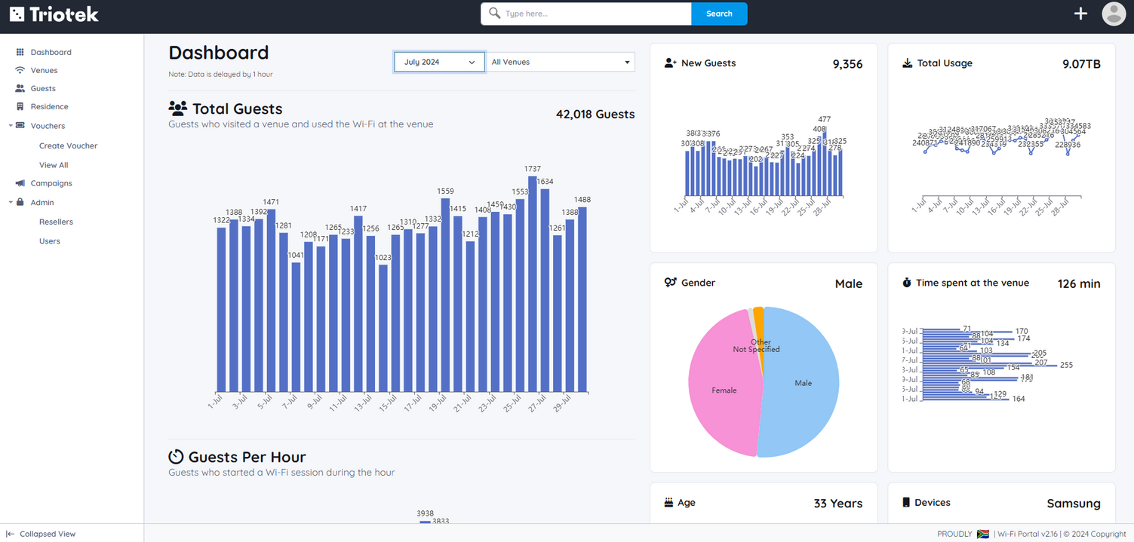1134x542 pixels.
Task: Toggle the Collapsed View sidebar option
Action: click(41, 534)
